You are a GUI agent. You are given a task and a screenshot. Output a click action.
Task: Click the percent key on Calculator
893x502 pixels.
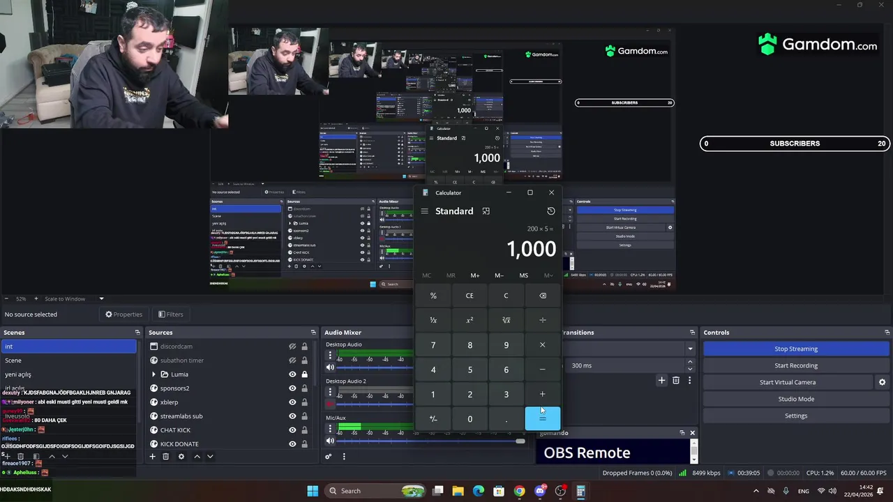coord(433,296)
